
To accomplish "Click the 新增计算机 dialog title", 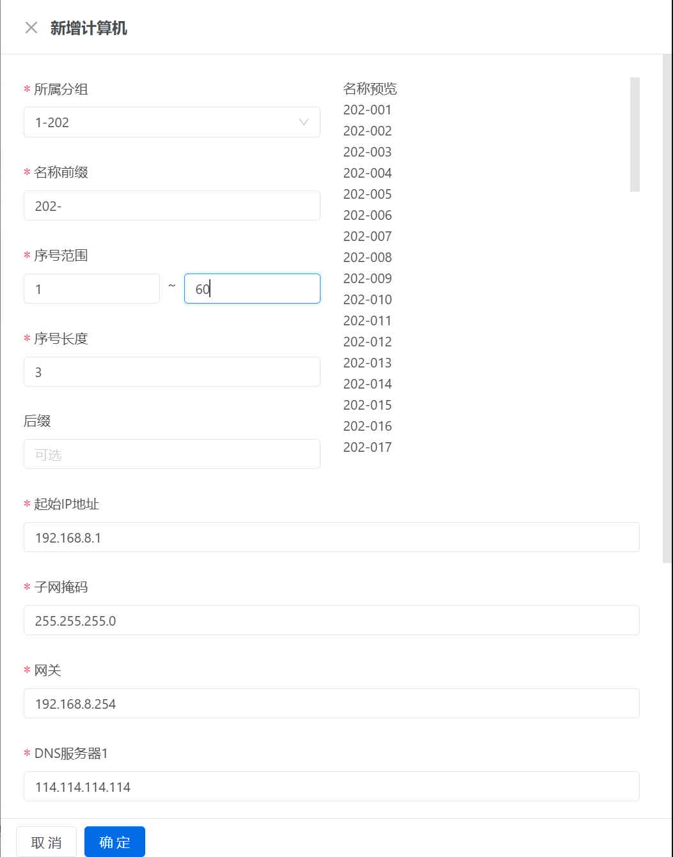I will point(87,27).
